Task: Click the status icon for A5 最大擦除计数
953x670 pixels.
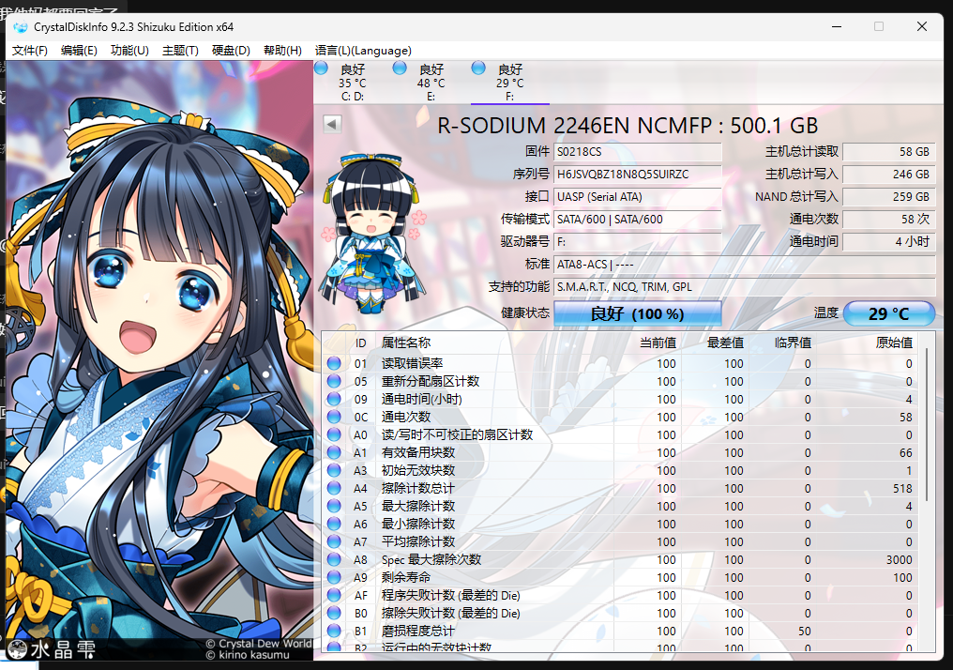Action: pyautogui.click(x=334, y=506)
